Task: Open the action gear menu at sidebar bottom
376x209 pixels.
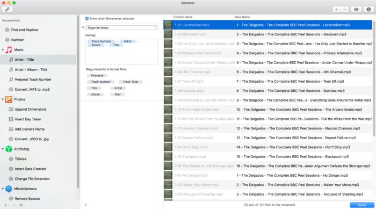Action: click(21, 205)
